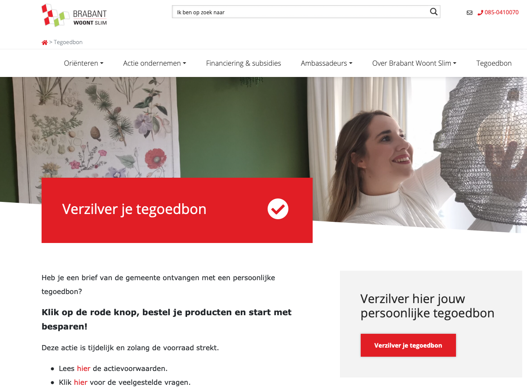The height and width of the screenshot is (390, 527).
Task: Expand the Oriënteren dropdown menu
Action: pos(84,63)
